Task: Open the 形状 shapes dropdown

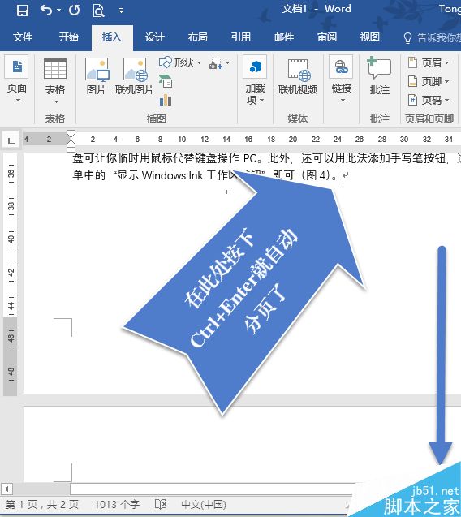Action: pos(180,62)
